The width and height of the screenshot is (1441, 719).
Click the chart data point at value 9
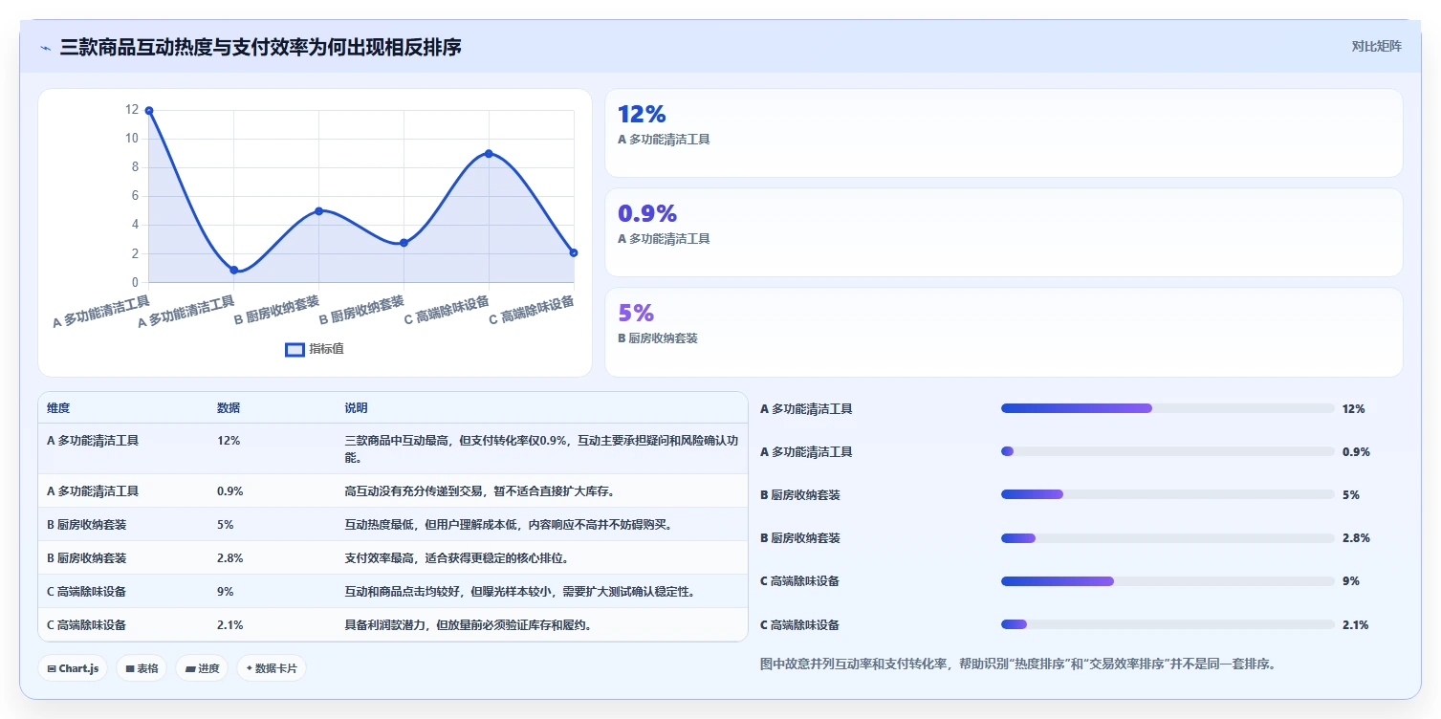coord(489,153)
